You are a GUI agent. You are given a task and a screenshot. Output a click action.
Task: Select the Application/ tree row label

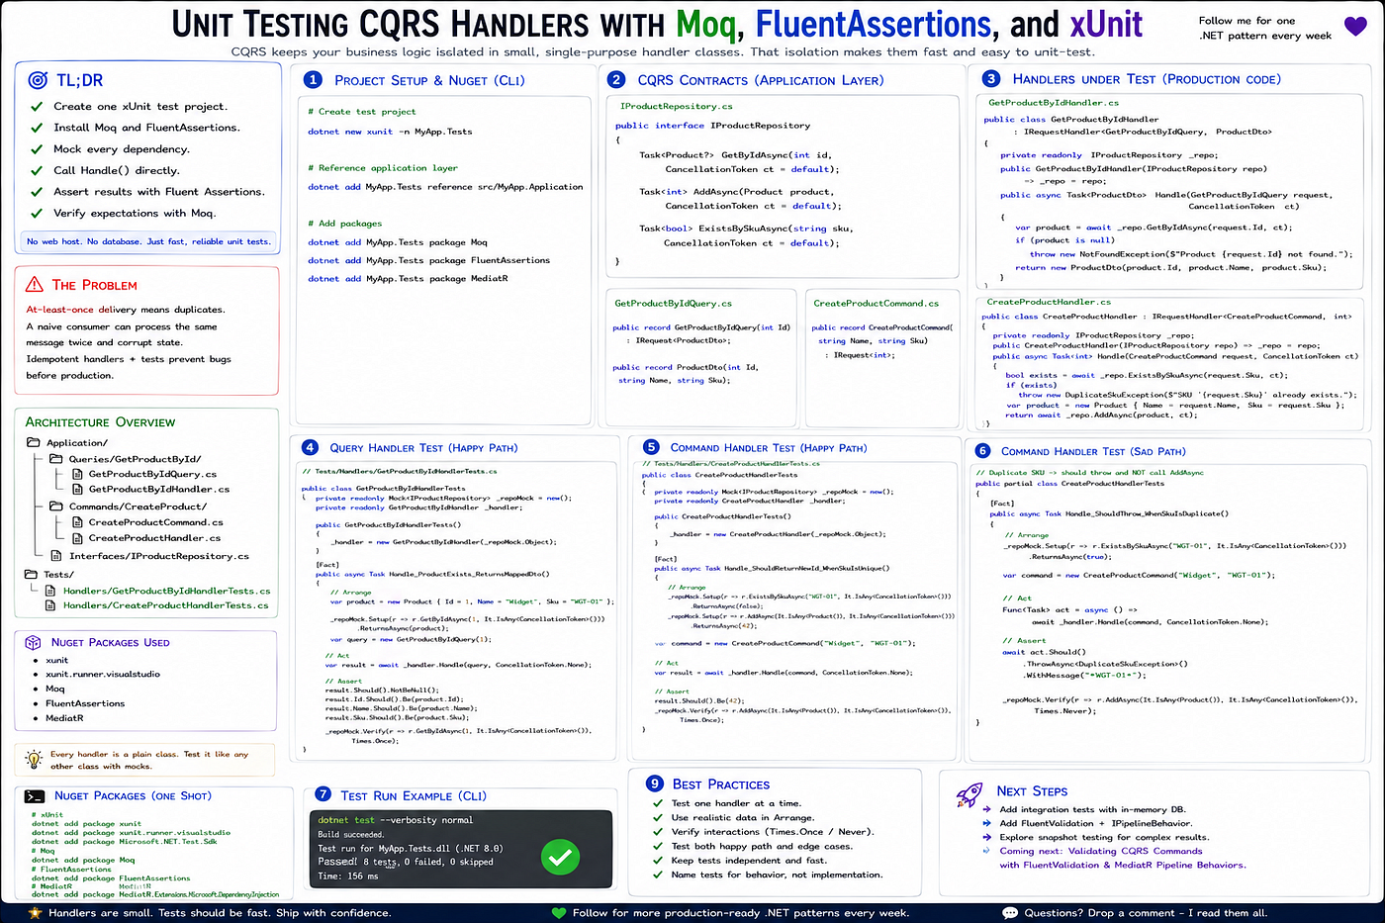tap(77, 443)
